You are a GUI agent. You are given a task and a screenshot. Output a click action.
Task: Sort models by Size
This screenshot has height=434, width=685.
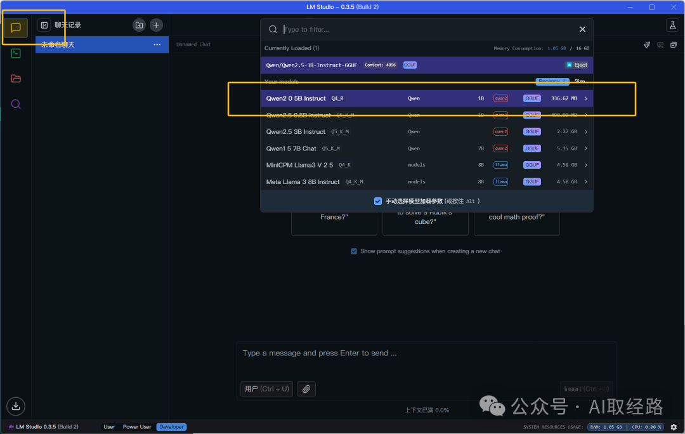click(x=580, y=81)
